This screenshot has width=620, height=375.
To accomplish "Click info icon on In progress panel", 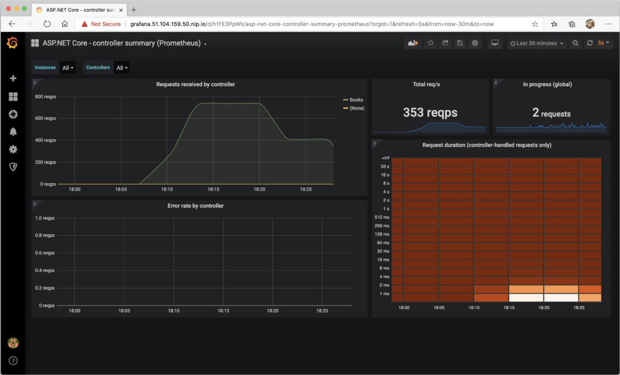I will 496,82.
